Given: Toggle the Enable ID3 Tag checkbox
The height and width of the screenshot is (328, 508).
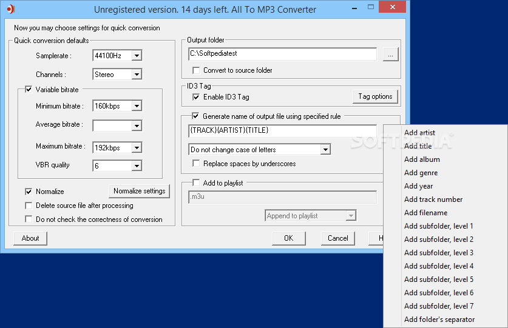Looking at the screenshot, I should point(196,97).
